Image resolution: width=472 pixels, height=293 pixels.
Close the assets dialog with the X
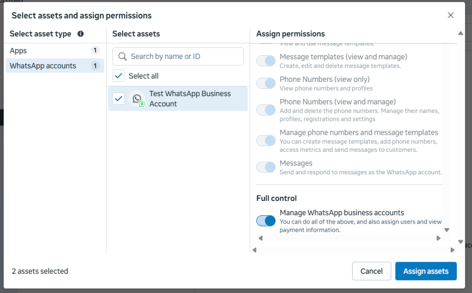(450, 15)
